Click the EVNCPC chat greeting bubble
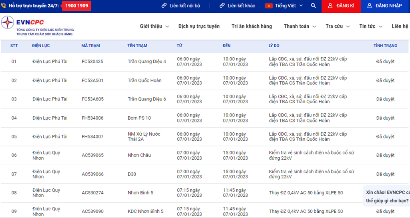Viewport: 410px width, 218px height. [x=387, y=196]
